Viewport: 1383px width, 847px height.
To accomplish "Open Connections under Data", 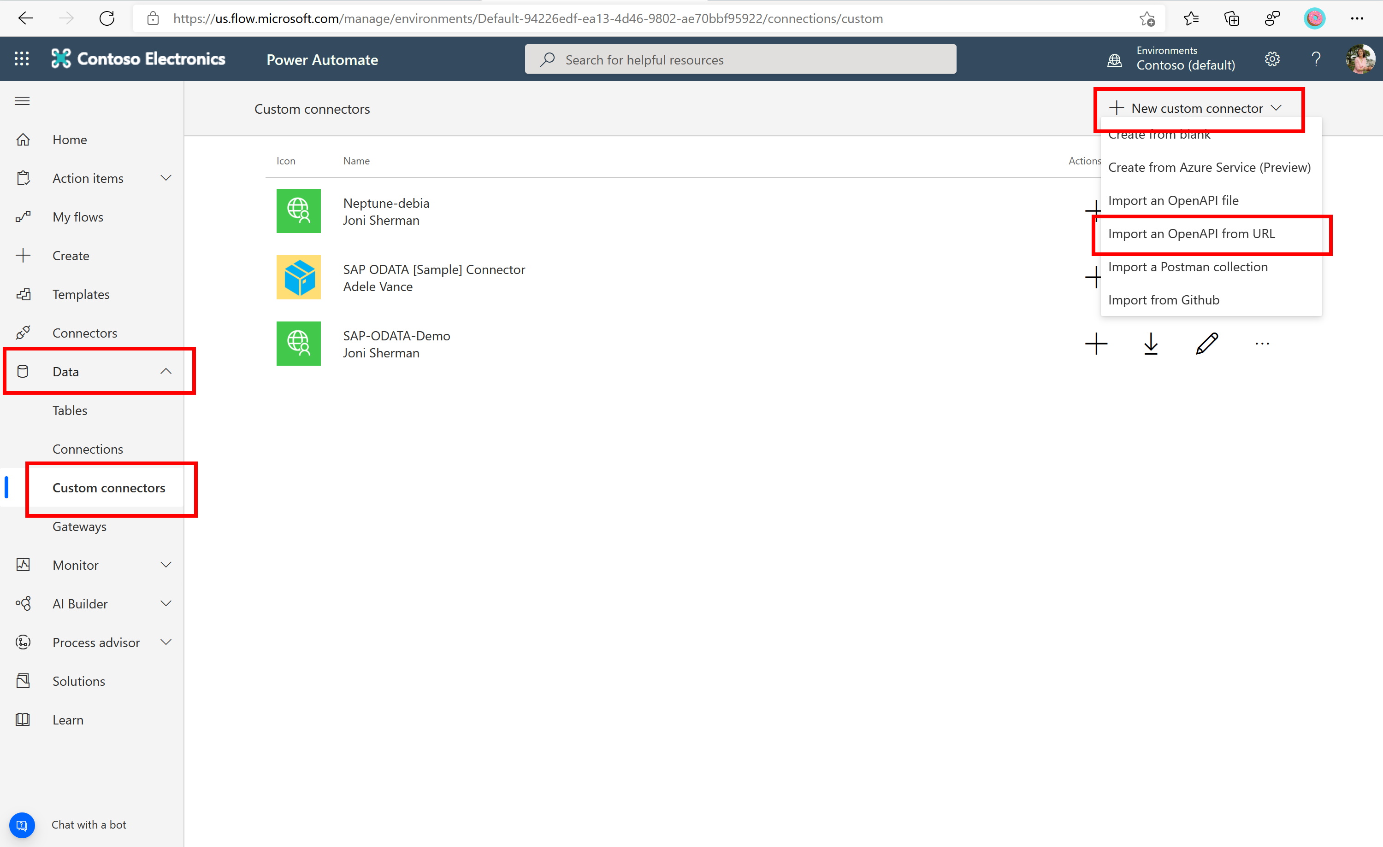I will 88,449.
